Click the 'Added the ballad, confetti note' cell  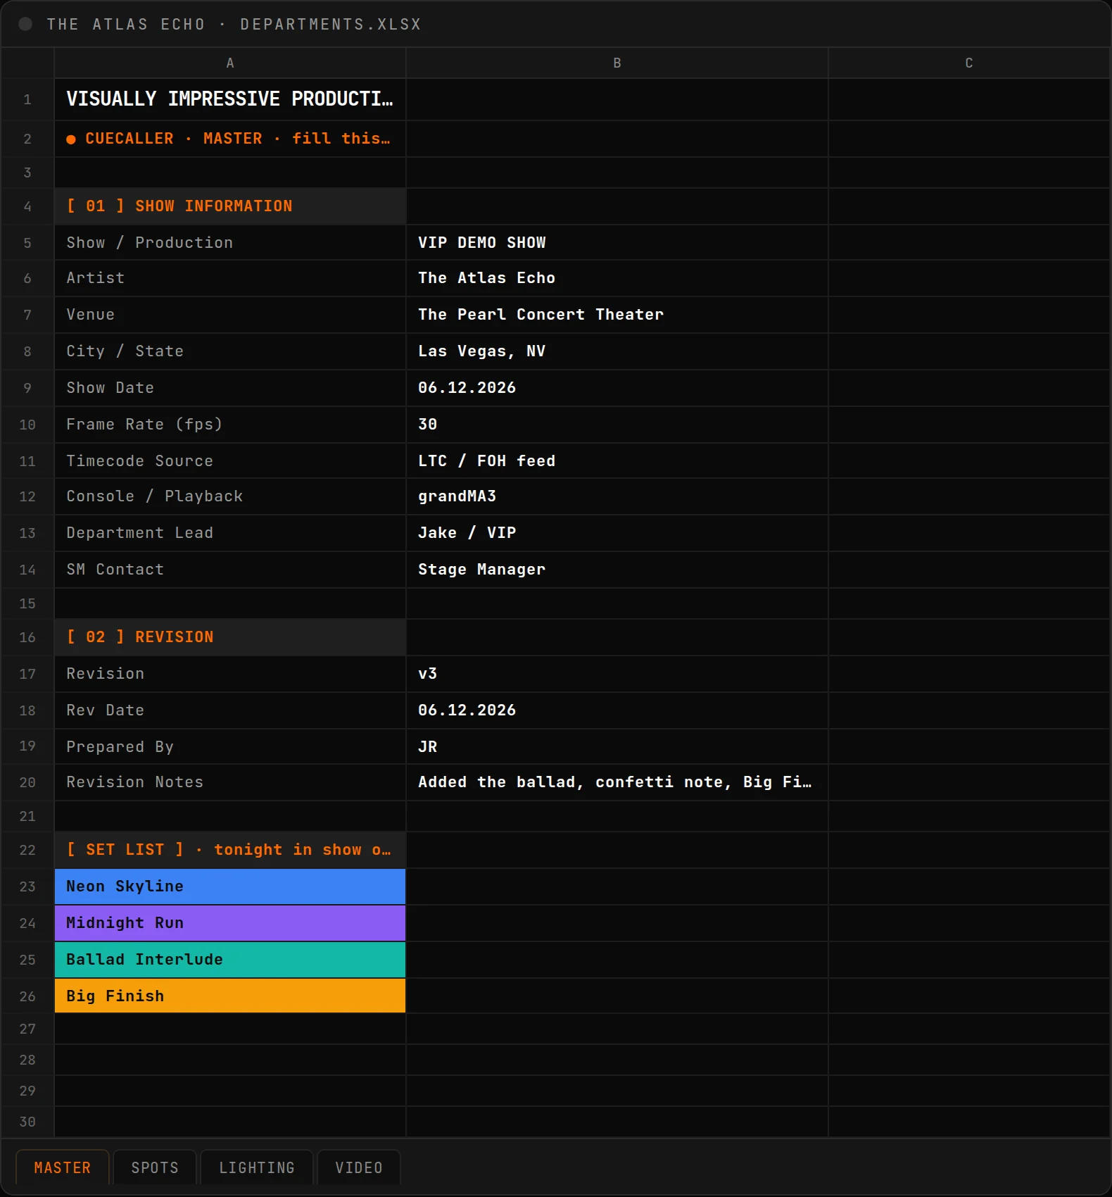[617, 782]
